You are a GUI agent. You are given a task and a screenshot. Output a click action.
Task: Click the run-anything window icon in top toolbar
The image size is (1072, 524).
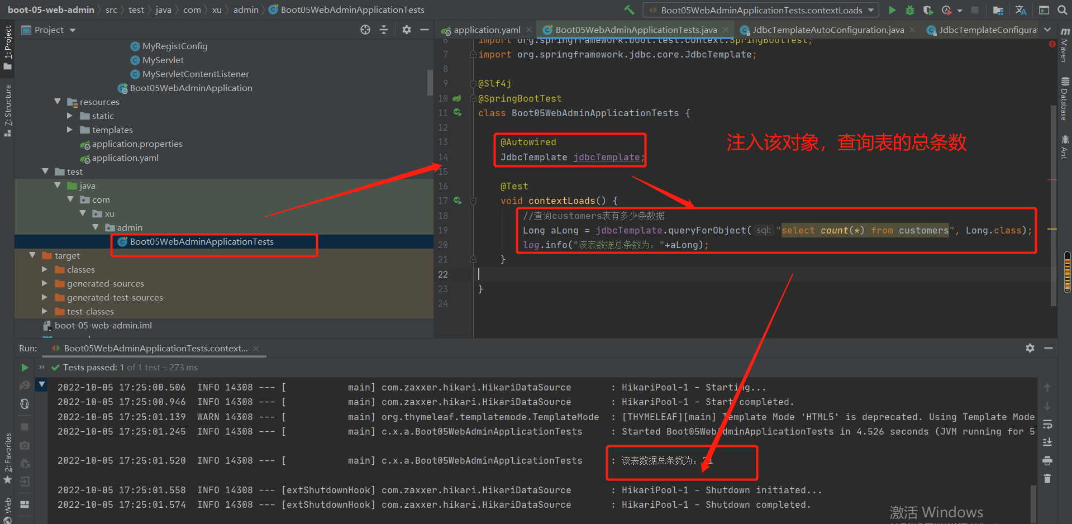[1044, 10]
